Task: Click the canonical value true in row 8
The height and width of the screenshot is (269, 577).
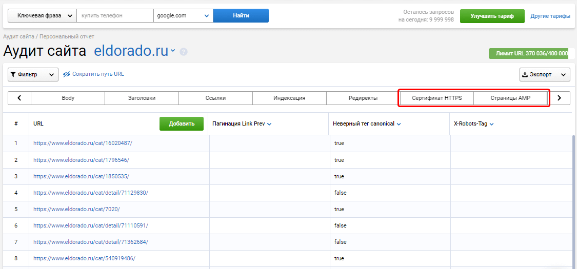Action: point(339,258)
